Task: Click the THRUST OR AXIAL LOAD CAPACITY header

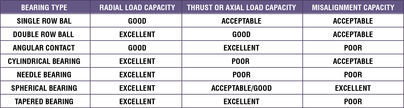Action: point(242,8)
